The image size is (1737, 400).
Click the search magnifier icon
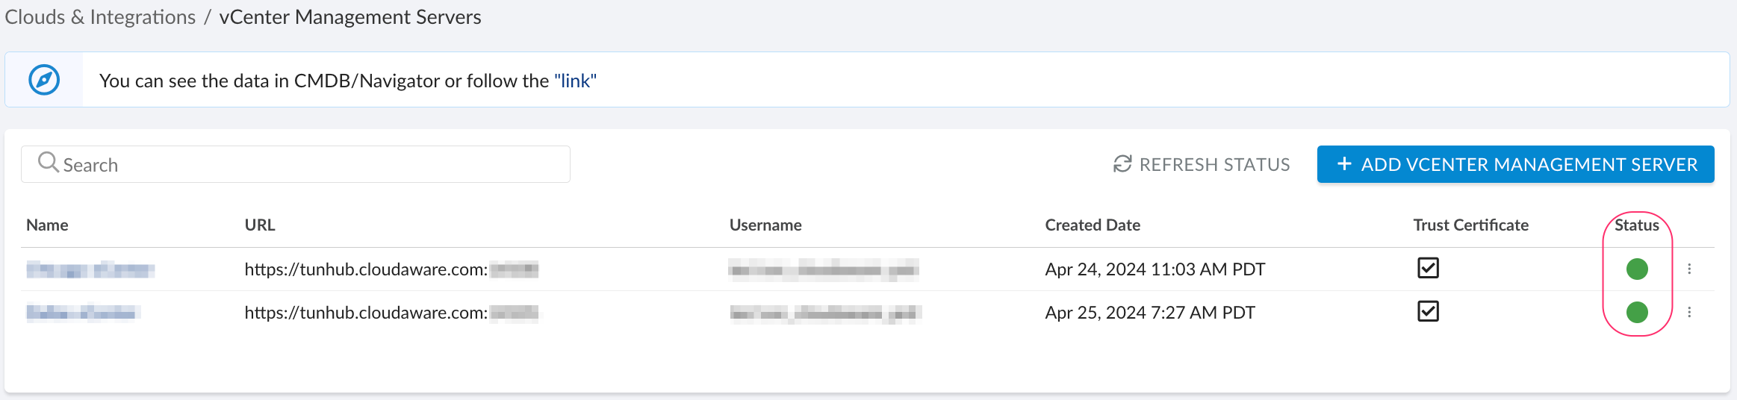click(x=48, y=162)
